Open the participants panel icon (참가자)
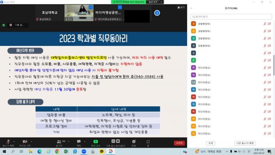The width and height of the screenshot is (275, 155). tap(59, 141)
